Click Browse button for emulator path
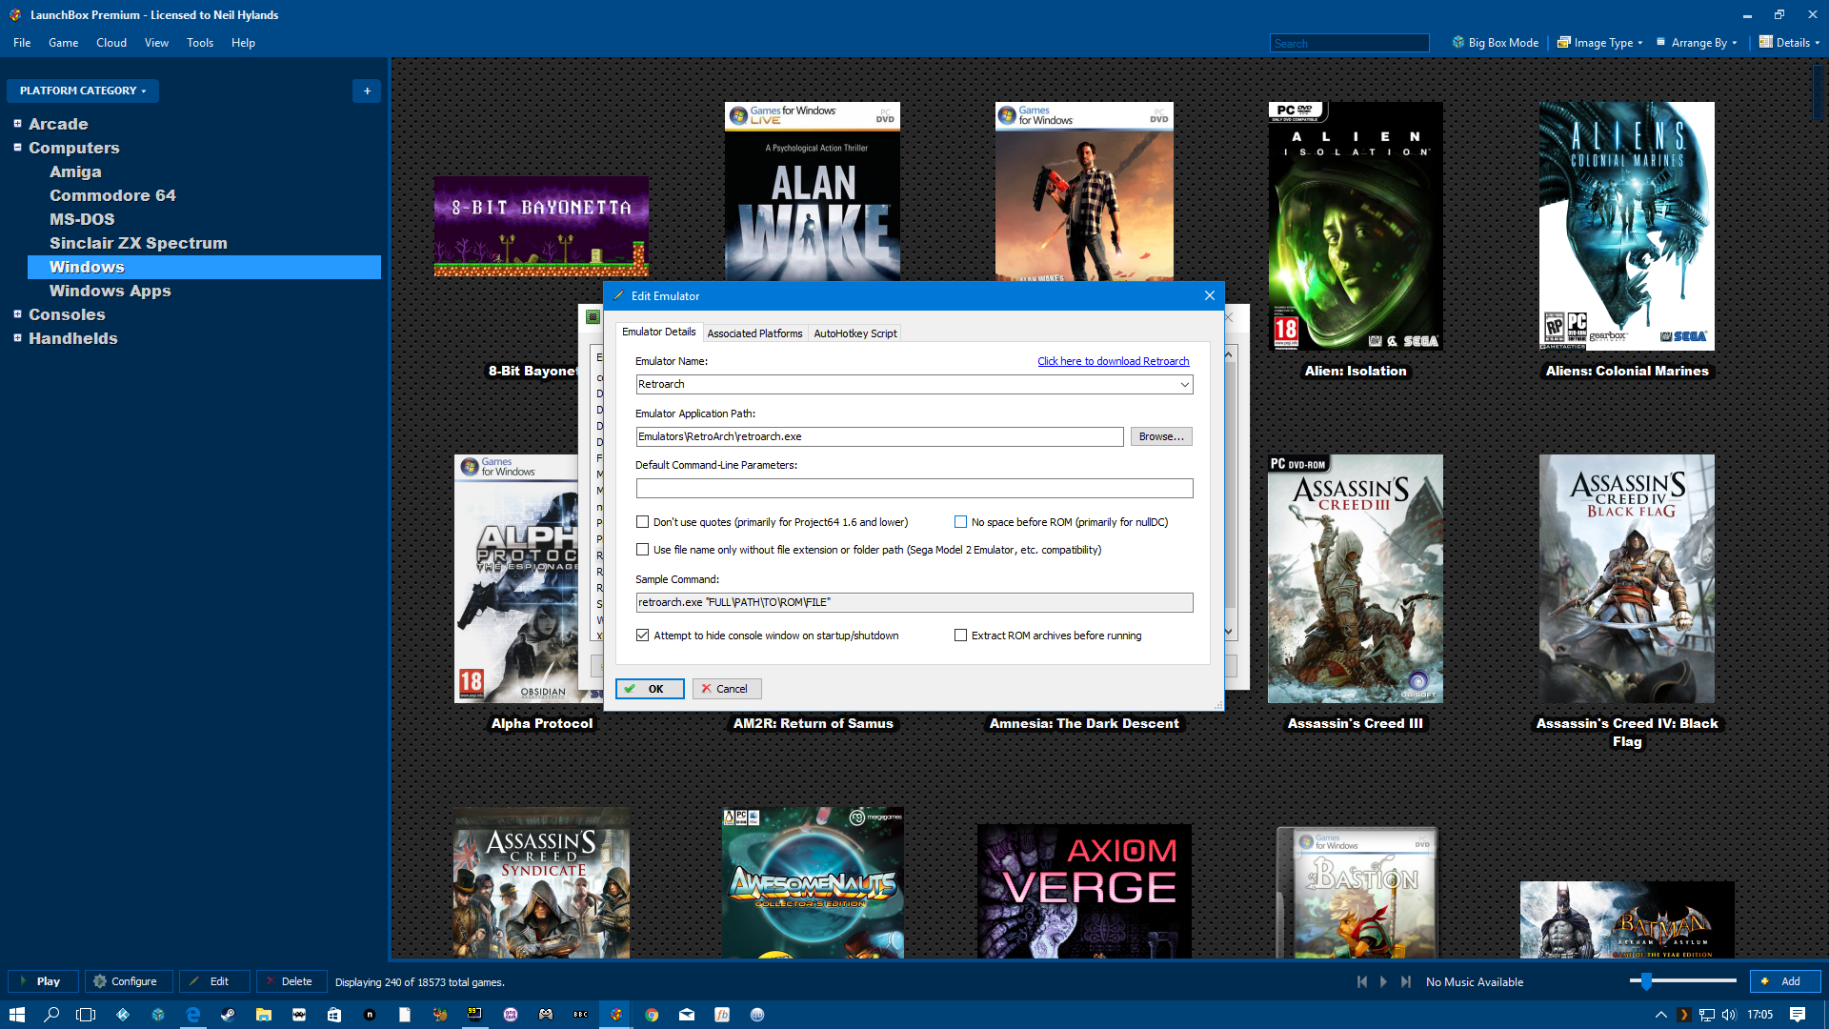 click(x=1161, y=436)
